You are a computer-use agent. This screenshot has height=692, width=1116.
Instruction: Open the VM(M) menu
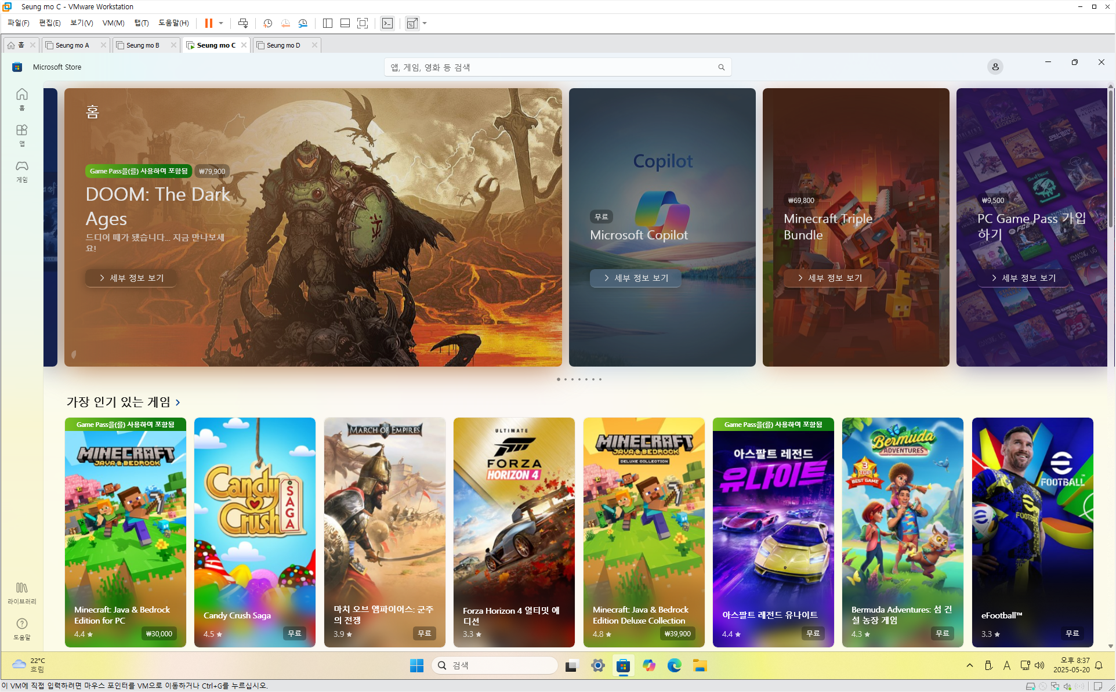(113, 23)
